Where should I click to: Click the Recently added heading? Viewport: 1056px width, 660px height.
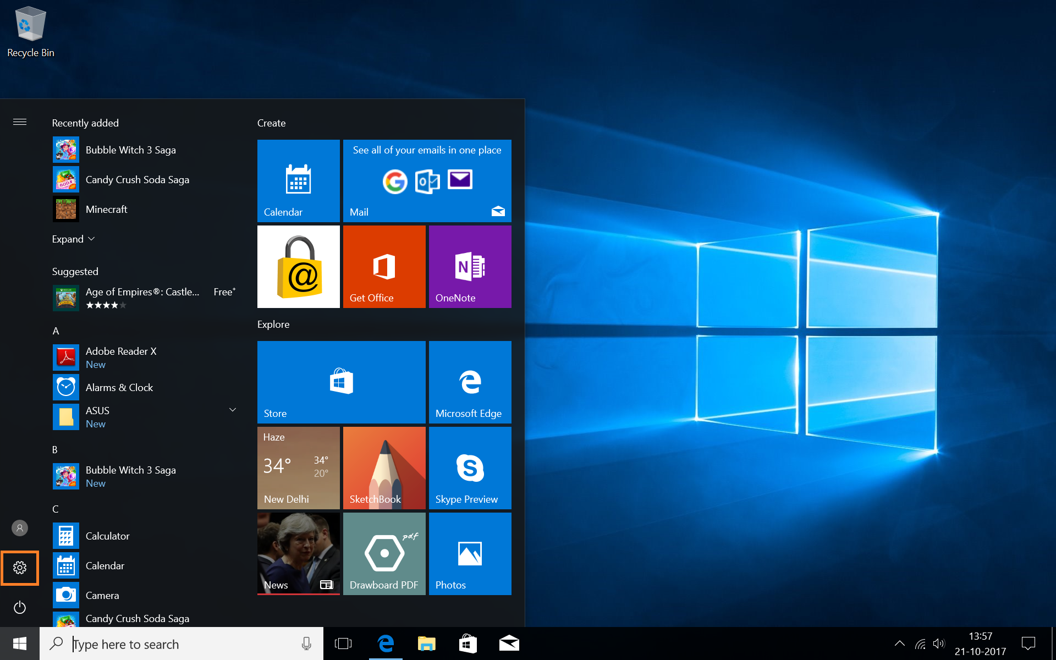click(x=85, y=123)
